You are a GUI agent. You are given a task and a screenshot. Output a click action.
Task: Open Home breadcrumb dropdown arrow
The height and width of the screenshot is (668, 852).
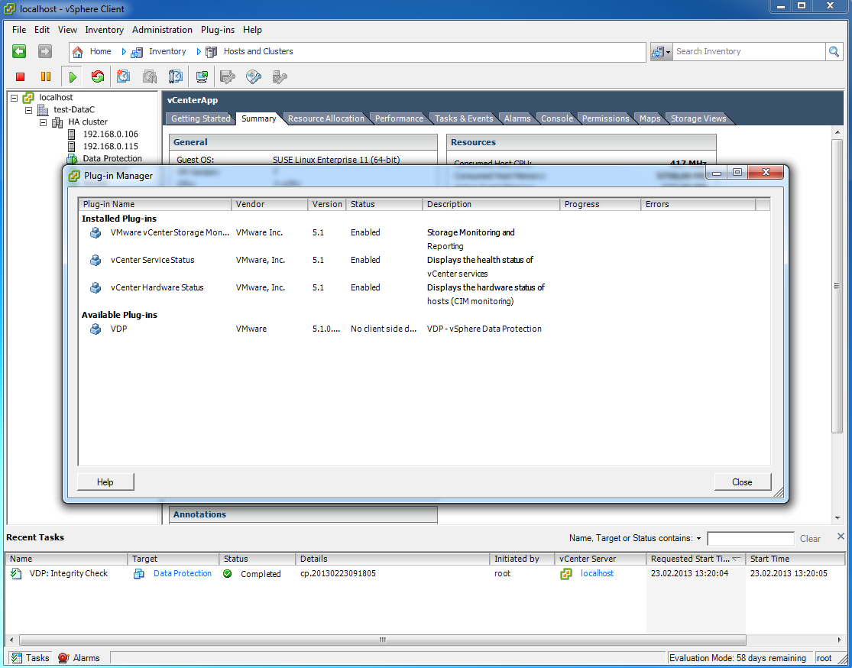pyautogui.click(x=124, y=52)
